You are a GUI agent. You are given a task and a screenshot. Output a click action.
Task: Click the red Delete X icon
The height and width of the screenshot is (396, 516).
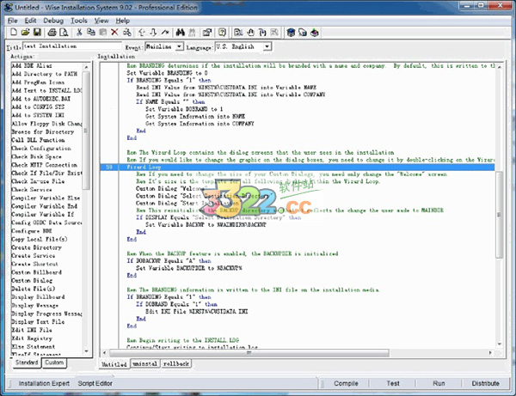tap(114, 32)
